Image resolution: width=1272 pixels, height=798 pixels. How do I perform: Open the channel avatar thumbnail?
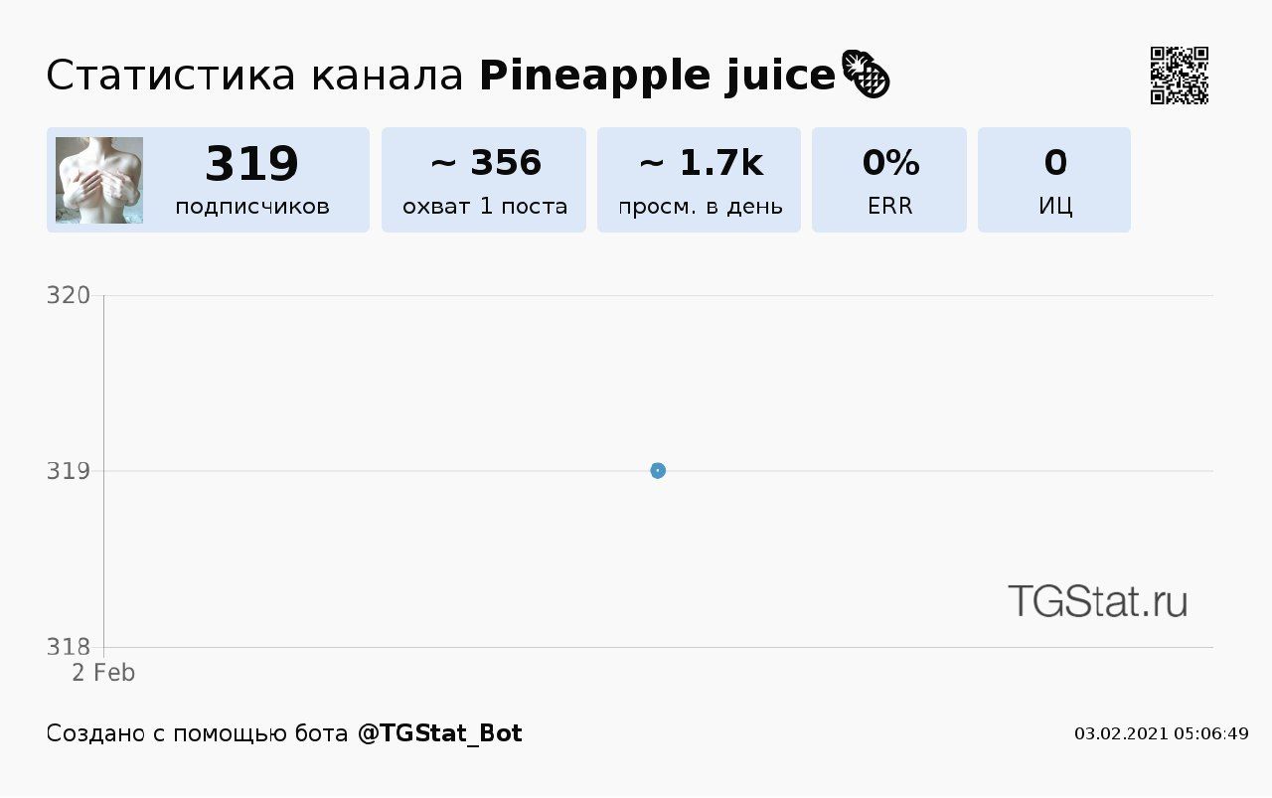click(99, 180)
